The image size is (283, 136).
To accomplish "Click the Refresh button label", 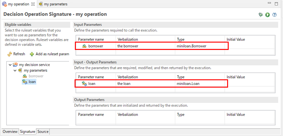I will 19,54.
